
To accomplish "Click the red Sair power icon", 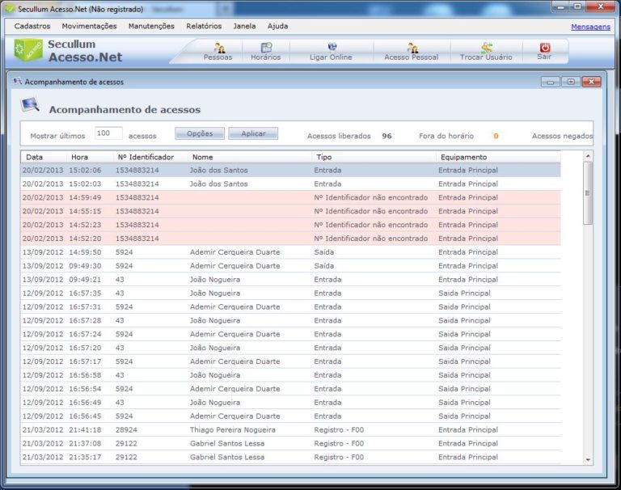I will [x=544, y=49].
